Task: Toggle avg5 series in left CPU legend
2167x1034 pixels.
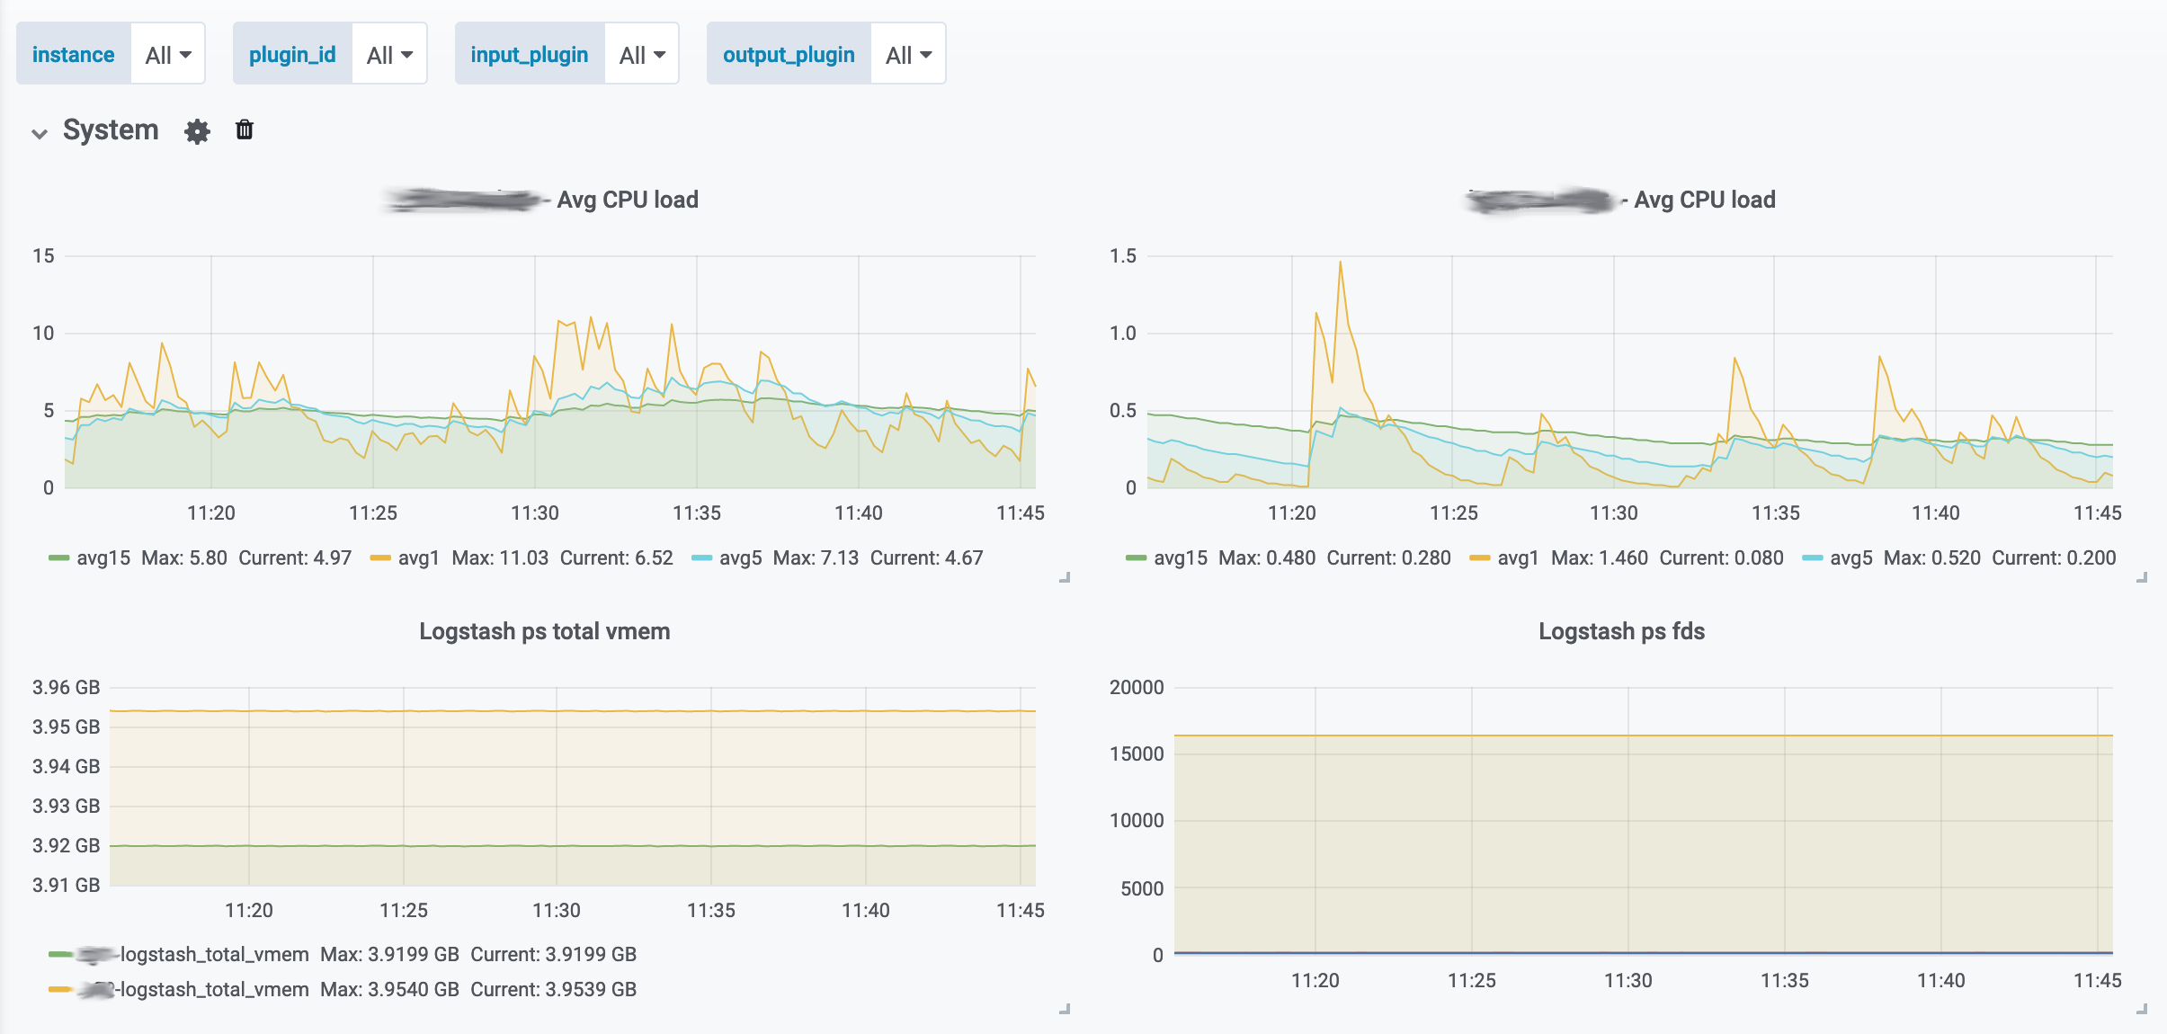Action: point(740,558)
